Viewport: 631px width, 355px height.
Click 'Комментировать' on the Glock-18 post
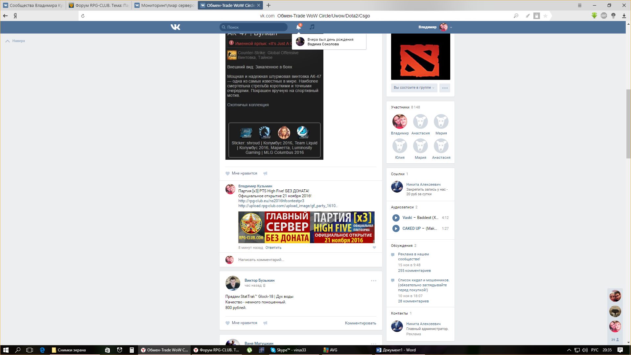360,323
